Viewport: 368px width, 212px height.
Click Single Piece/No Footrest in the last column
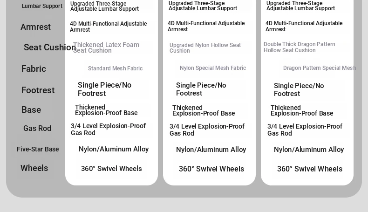[299, 89]
